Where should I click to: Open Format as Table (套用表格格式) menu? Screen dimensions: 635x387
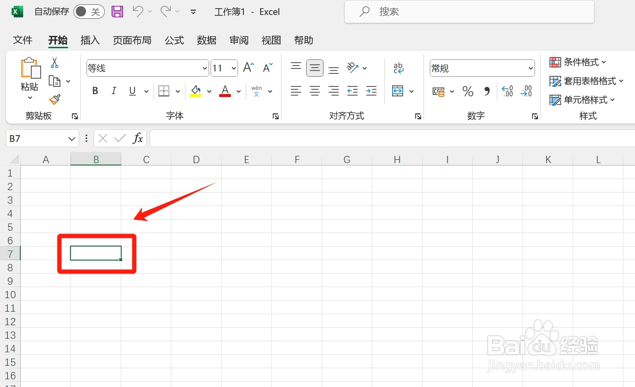click(587, 81)
